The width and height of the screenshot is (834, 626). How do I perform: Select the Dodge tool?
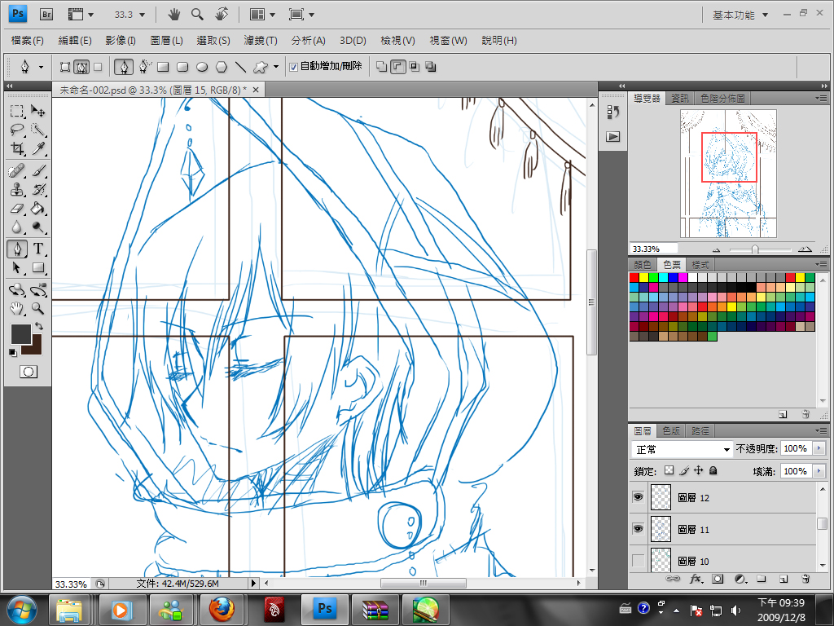(37, 227)
